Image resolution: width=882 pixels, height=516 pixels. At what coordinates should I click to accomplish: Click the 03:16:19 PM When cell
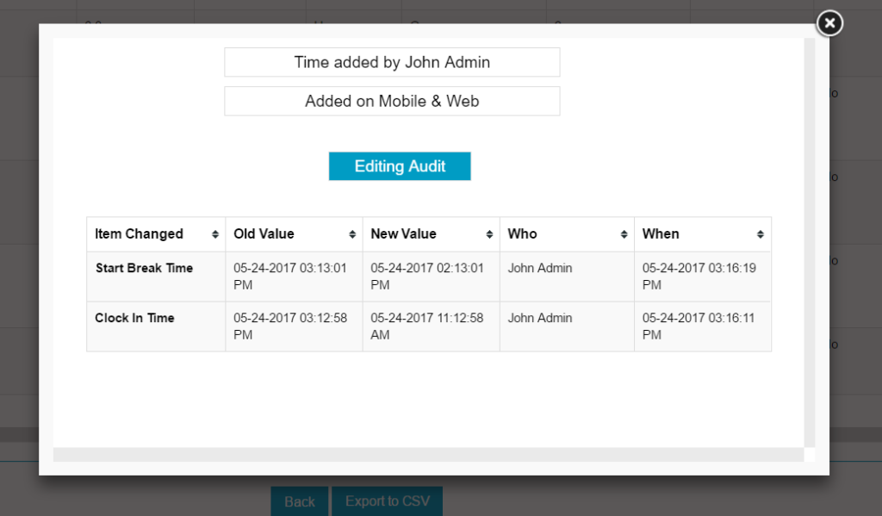pos(699,276)
